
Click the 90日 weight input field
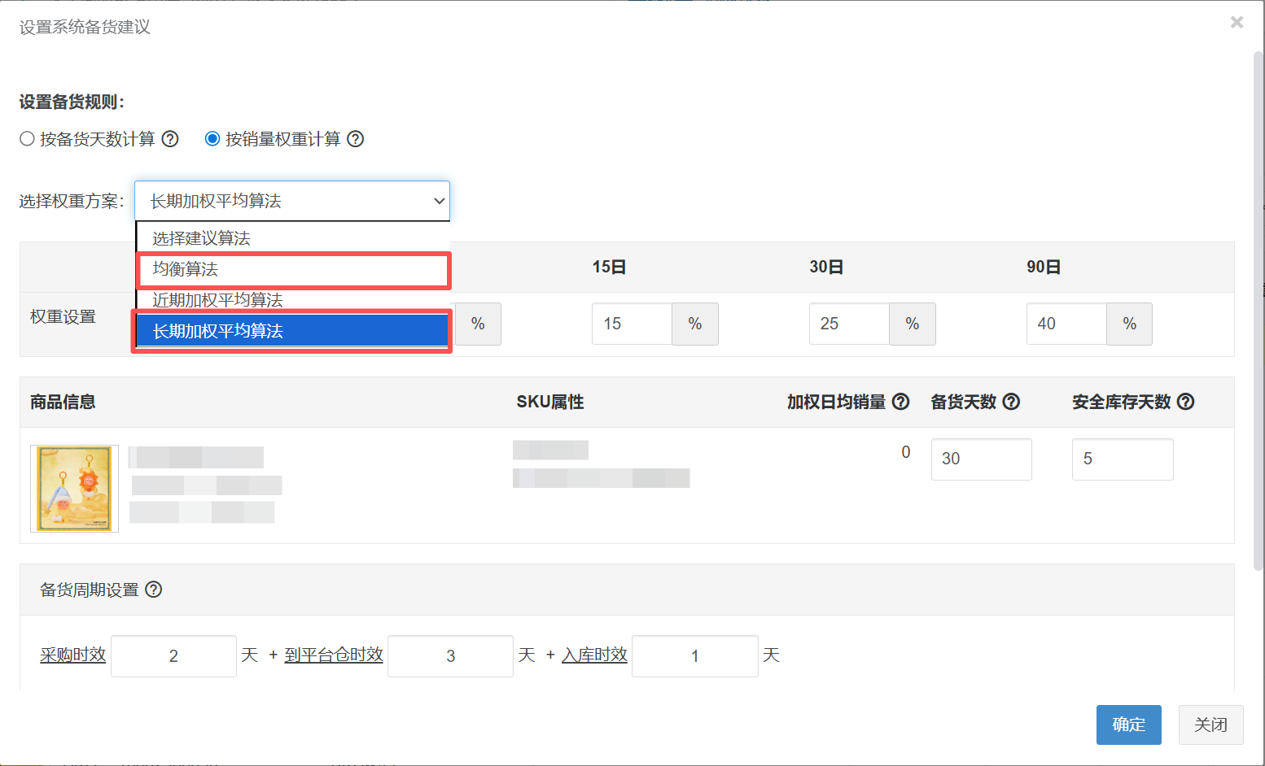tap(1066, 324)
